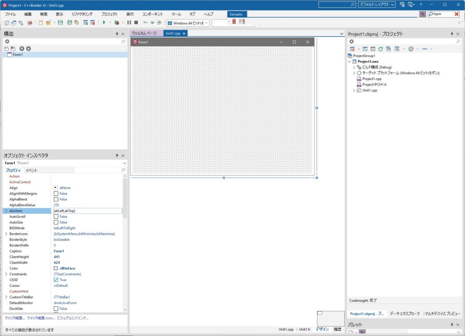Click the move-up arrow in Structure panel

21,48
